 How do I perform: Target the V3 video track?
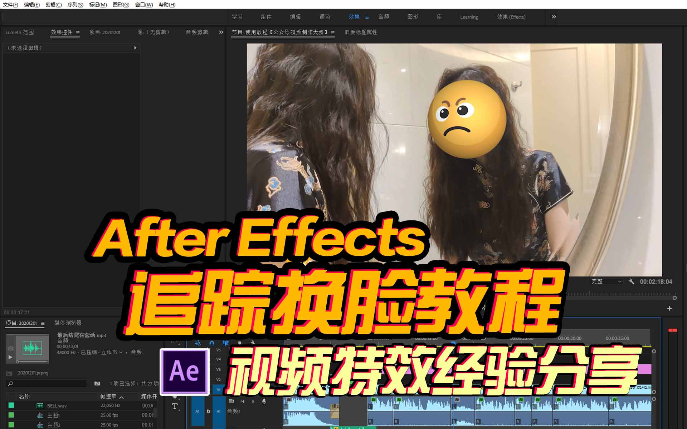click(219, 369)
